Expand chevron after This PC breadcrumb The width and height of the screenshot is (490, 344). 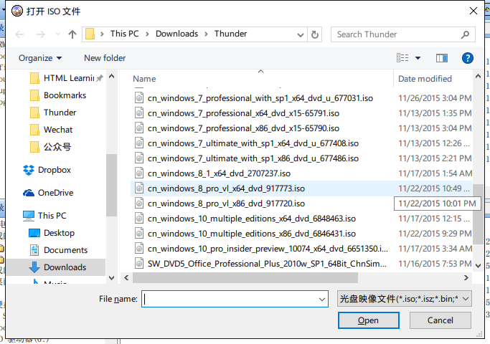147,34
